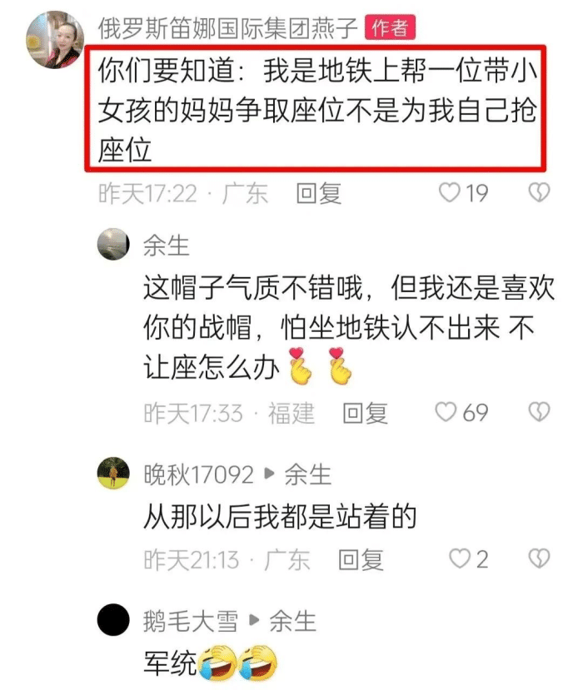Screen dimensions: 583x690
Task: Like 晚秋17092's reply with 2 likes
Action: 459,558
